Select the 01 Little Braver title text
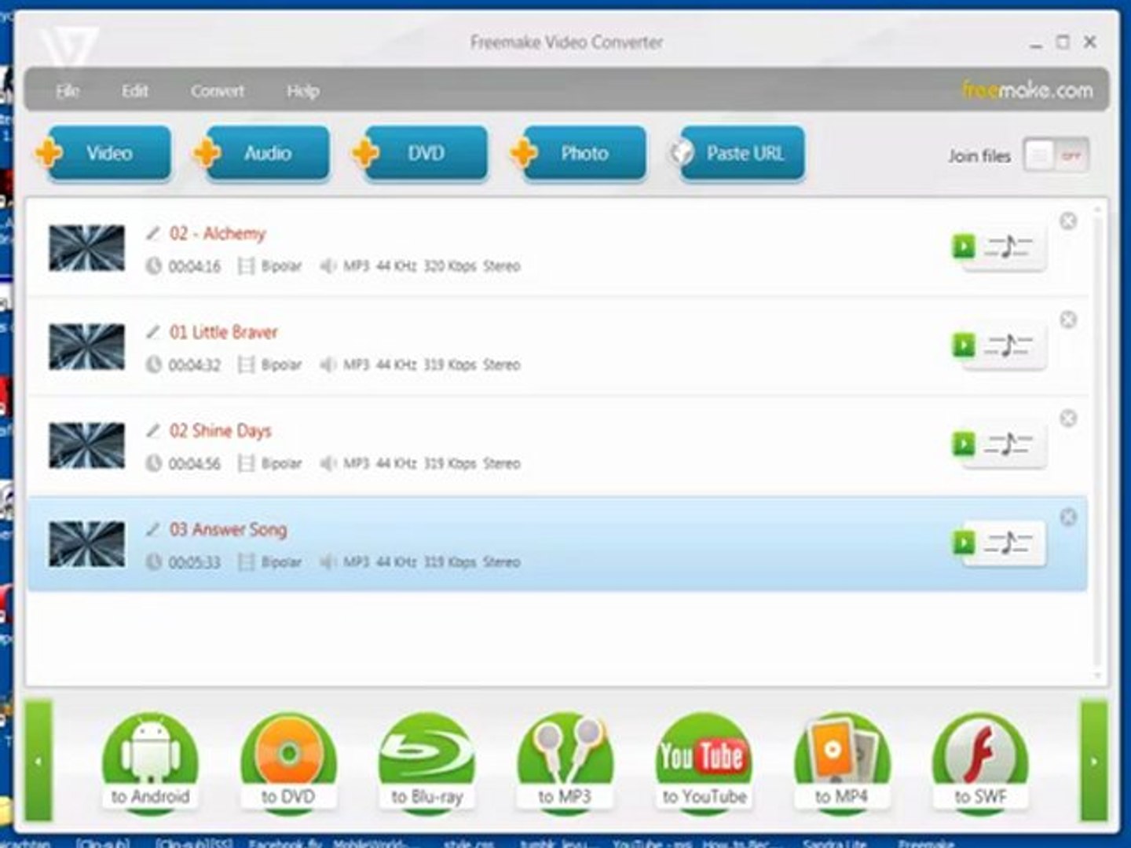The height and width of the screenshot is (848, 1131). tap(224, 332)
